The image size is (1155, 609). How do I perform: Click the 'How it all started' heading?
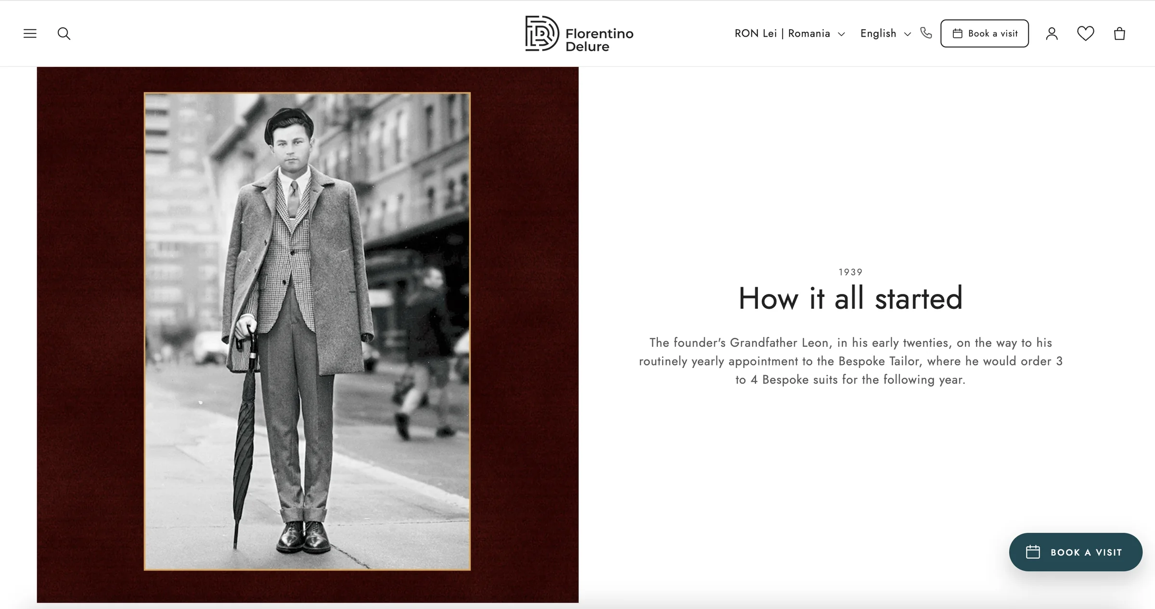click(x=850, y=299)
